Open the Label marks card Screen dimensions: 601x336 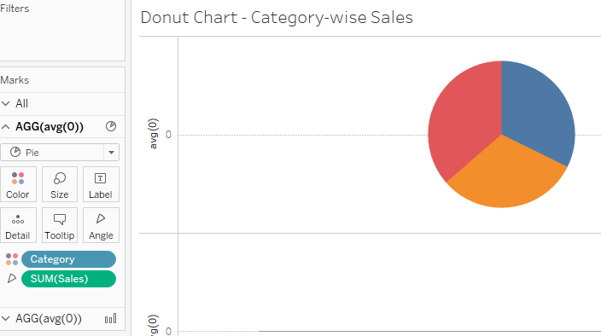coord(101,184)
